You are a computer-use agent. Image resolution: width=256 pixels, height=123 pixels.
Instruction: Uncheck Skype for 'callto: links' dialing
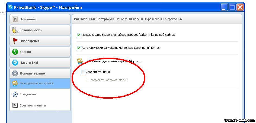[79, 35]
